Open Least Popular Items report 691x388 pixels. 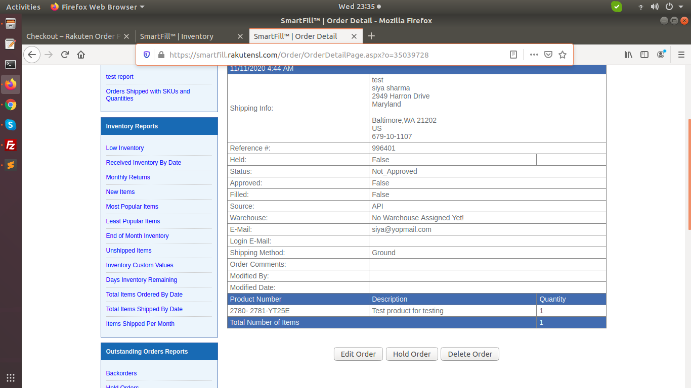click(133, 221)
